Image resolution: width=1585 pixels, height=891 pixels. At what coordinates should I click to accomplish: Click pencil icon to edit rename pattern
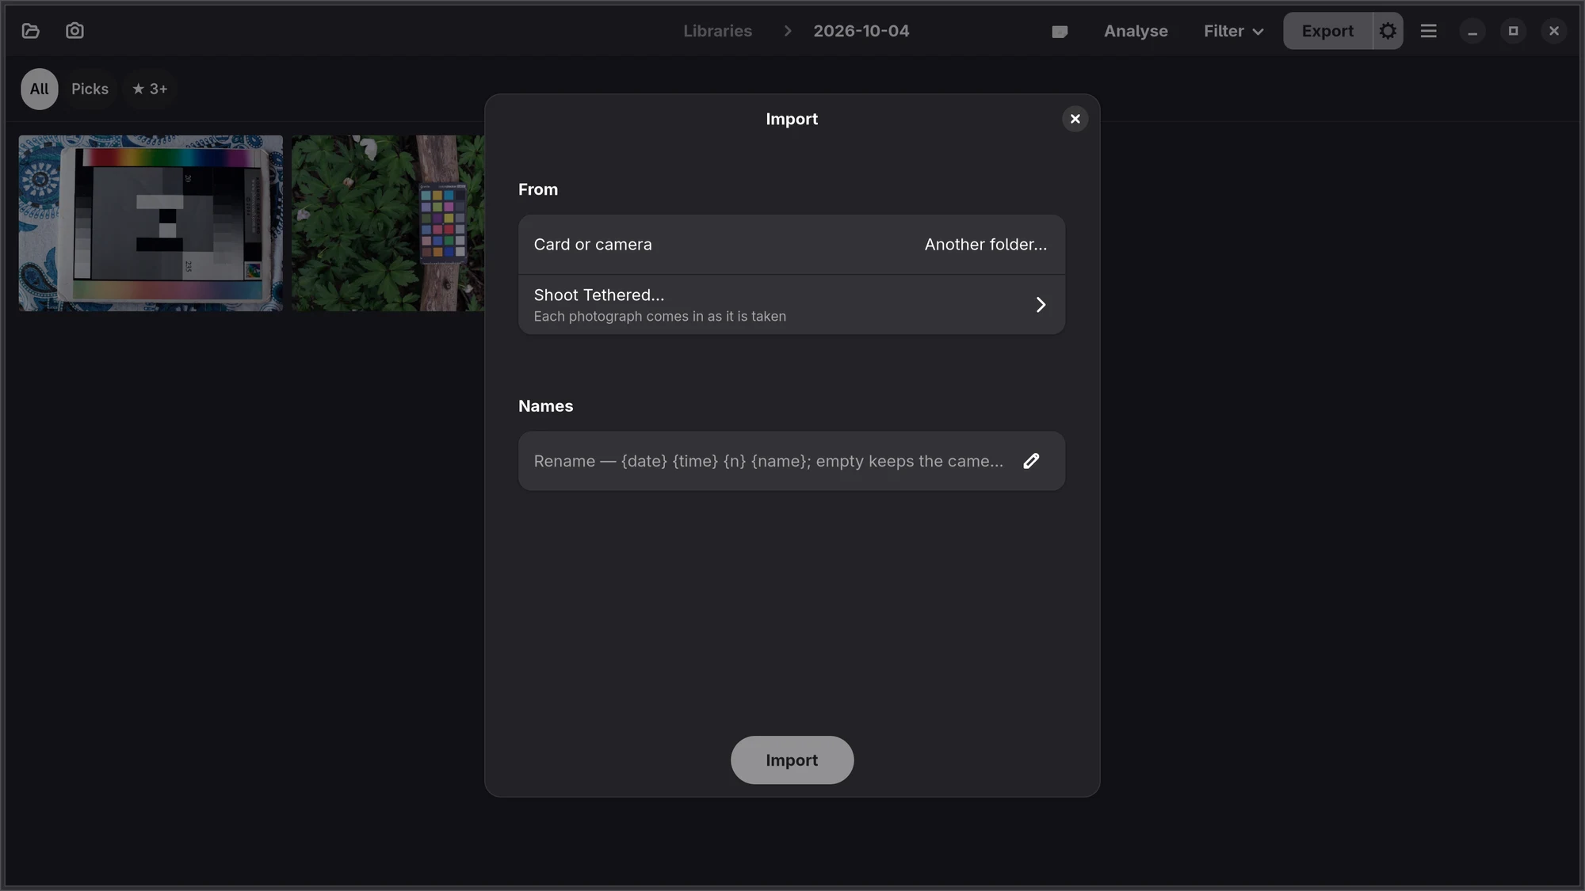click(1031, 461)
